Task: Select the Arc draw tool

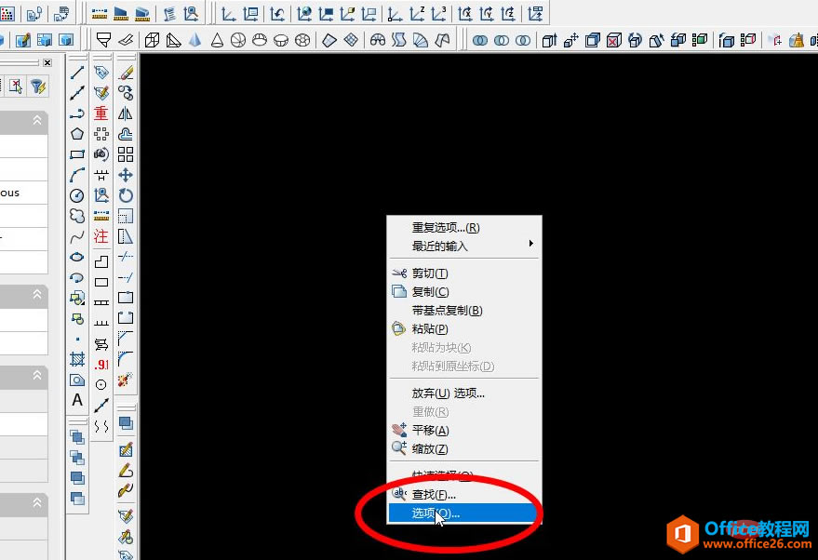Action: [x=77, y=175]
